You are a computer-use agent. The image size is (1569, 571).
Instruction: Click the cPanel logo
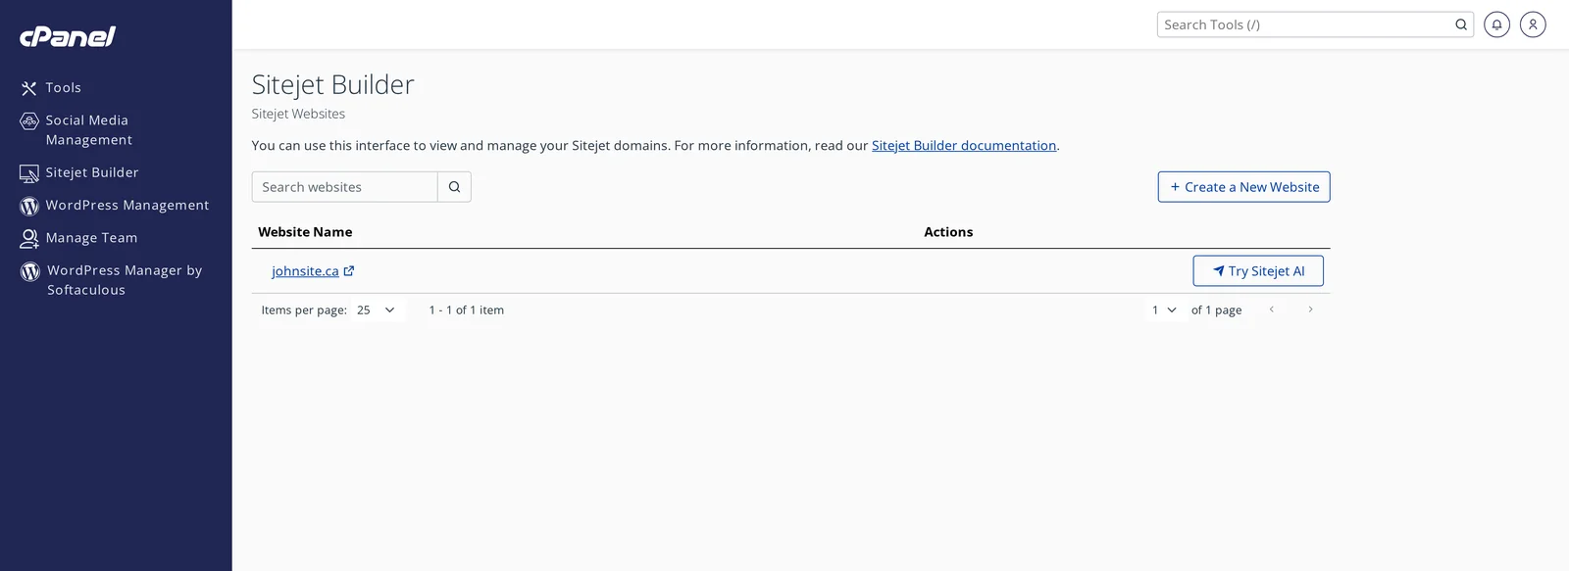pyautogui.click(x=68, y=36)
